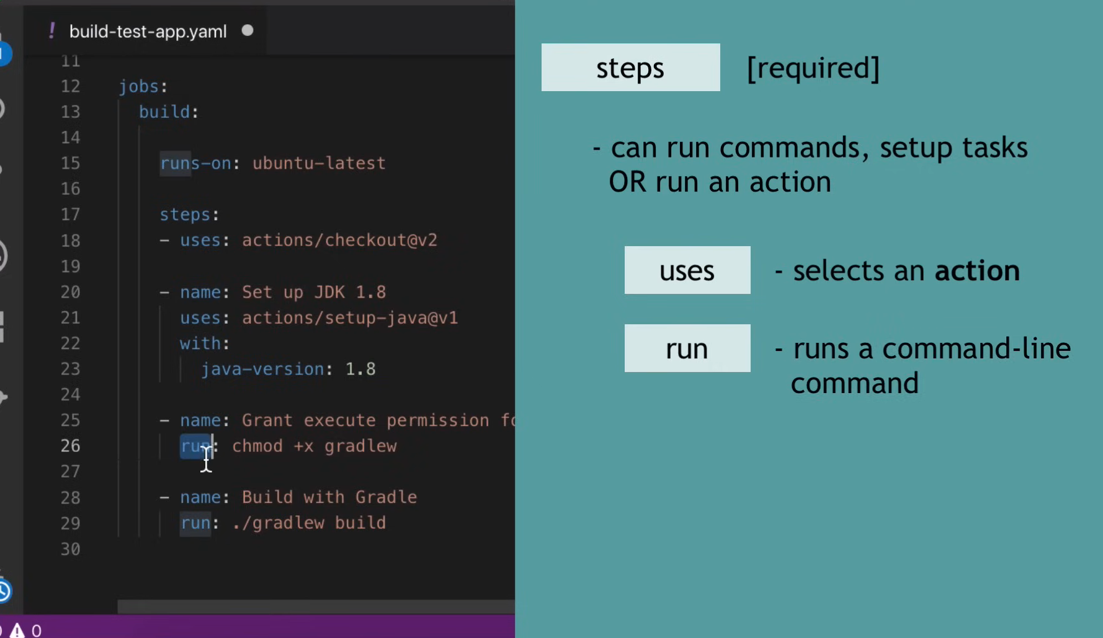Click the circular debug icon in activity bar
Image resolution: width=1103 pixels, height=638 pixels.
[x=2, y=255]
